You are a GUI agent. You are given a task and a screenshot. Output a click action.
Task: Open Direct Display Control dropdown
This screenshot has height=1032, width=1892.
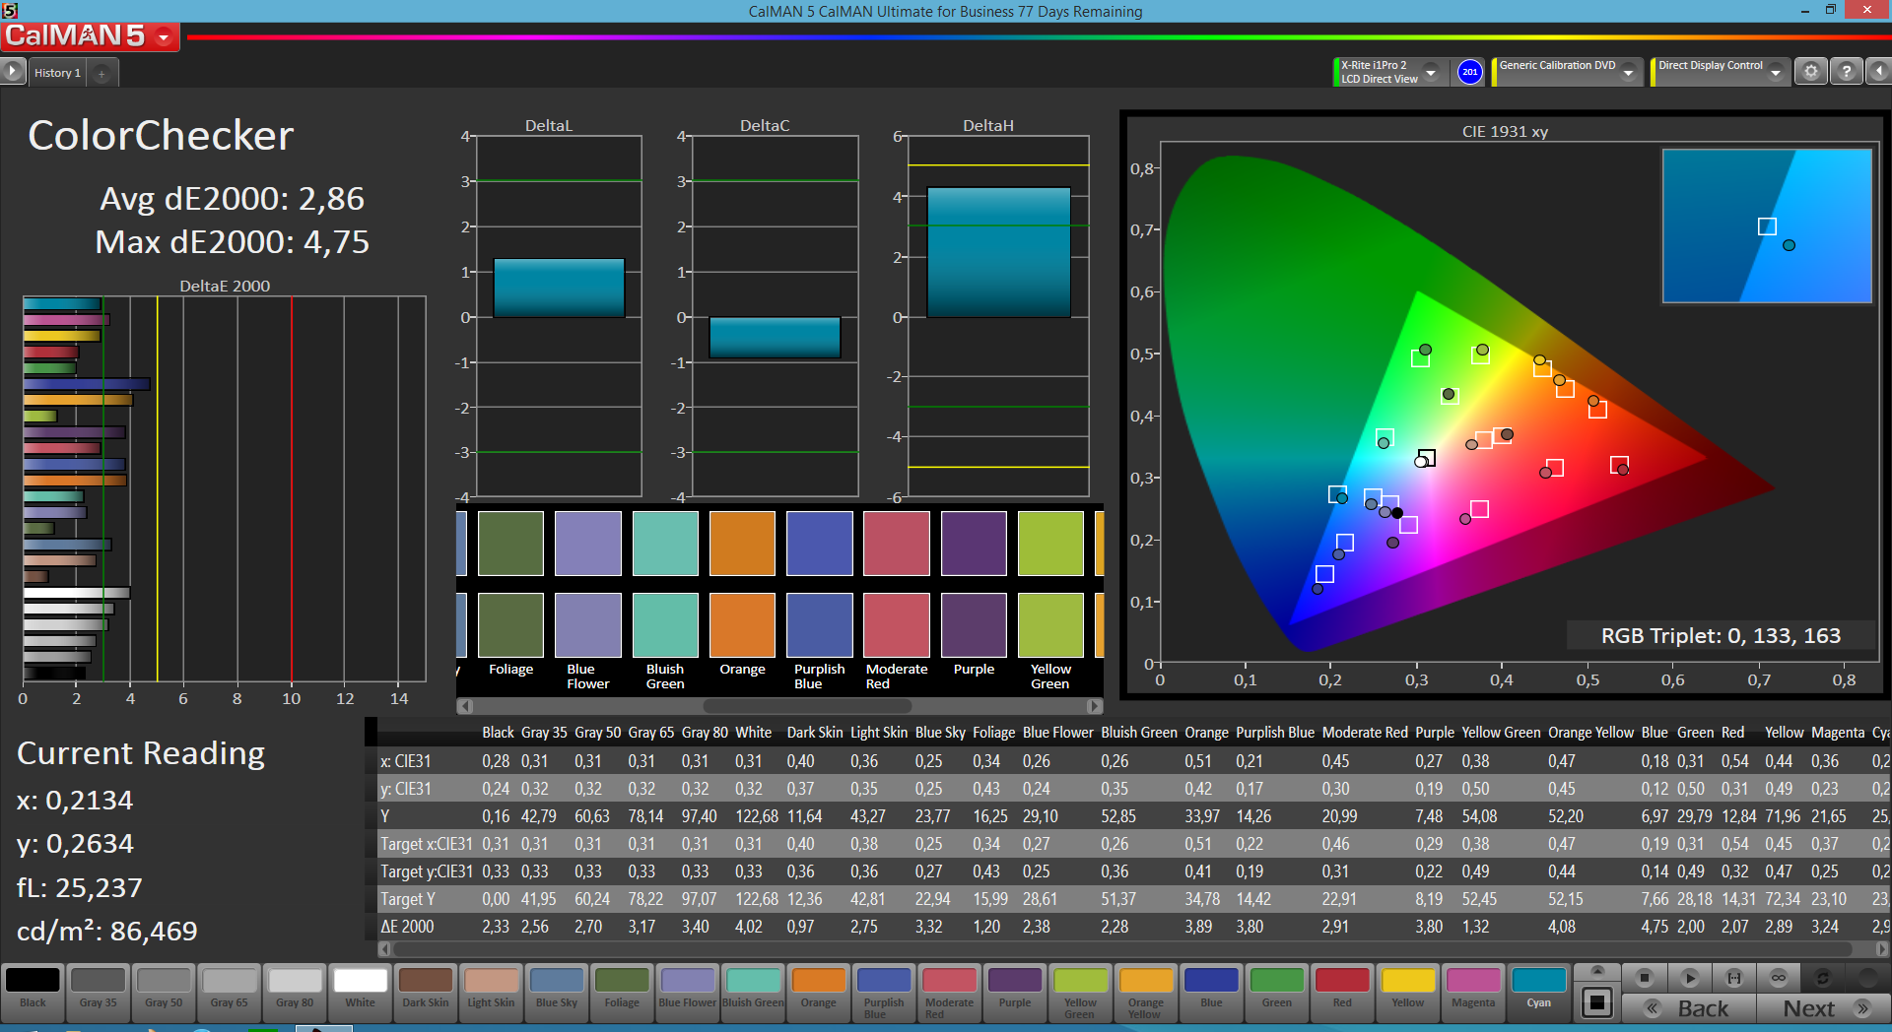pyautogui.click(x=1776, y=73)
